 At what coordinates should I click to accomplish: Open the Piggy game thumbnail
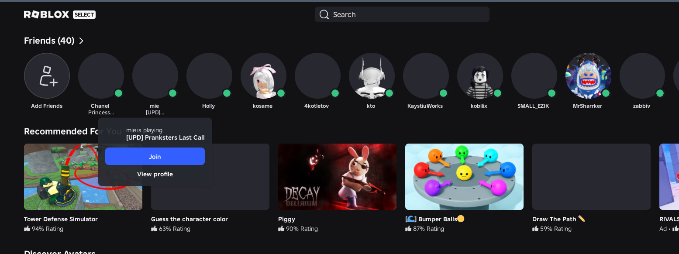[337, 177]
